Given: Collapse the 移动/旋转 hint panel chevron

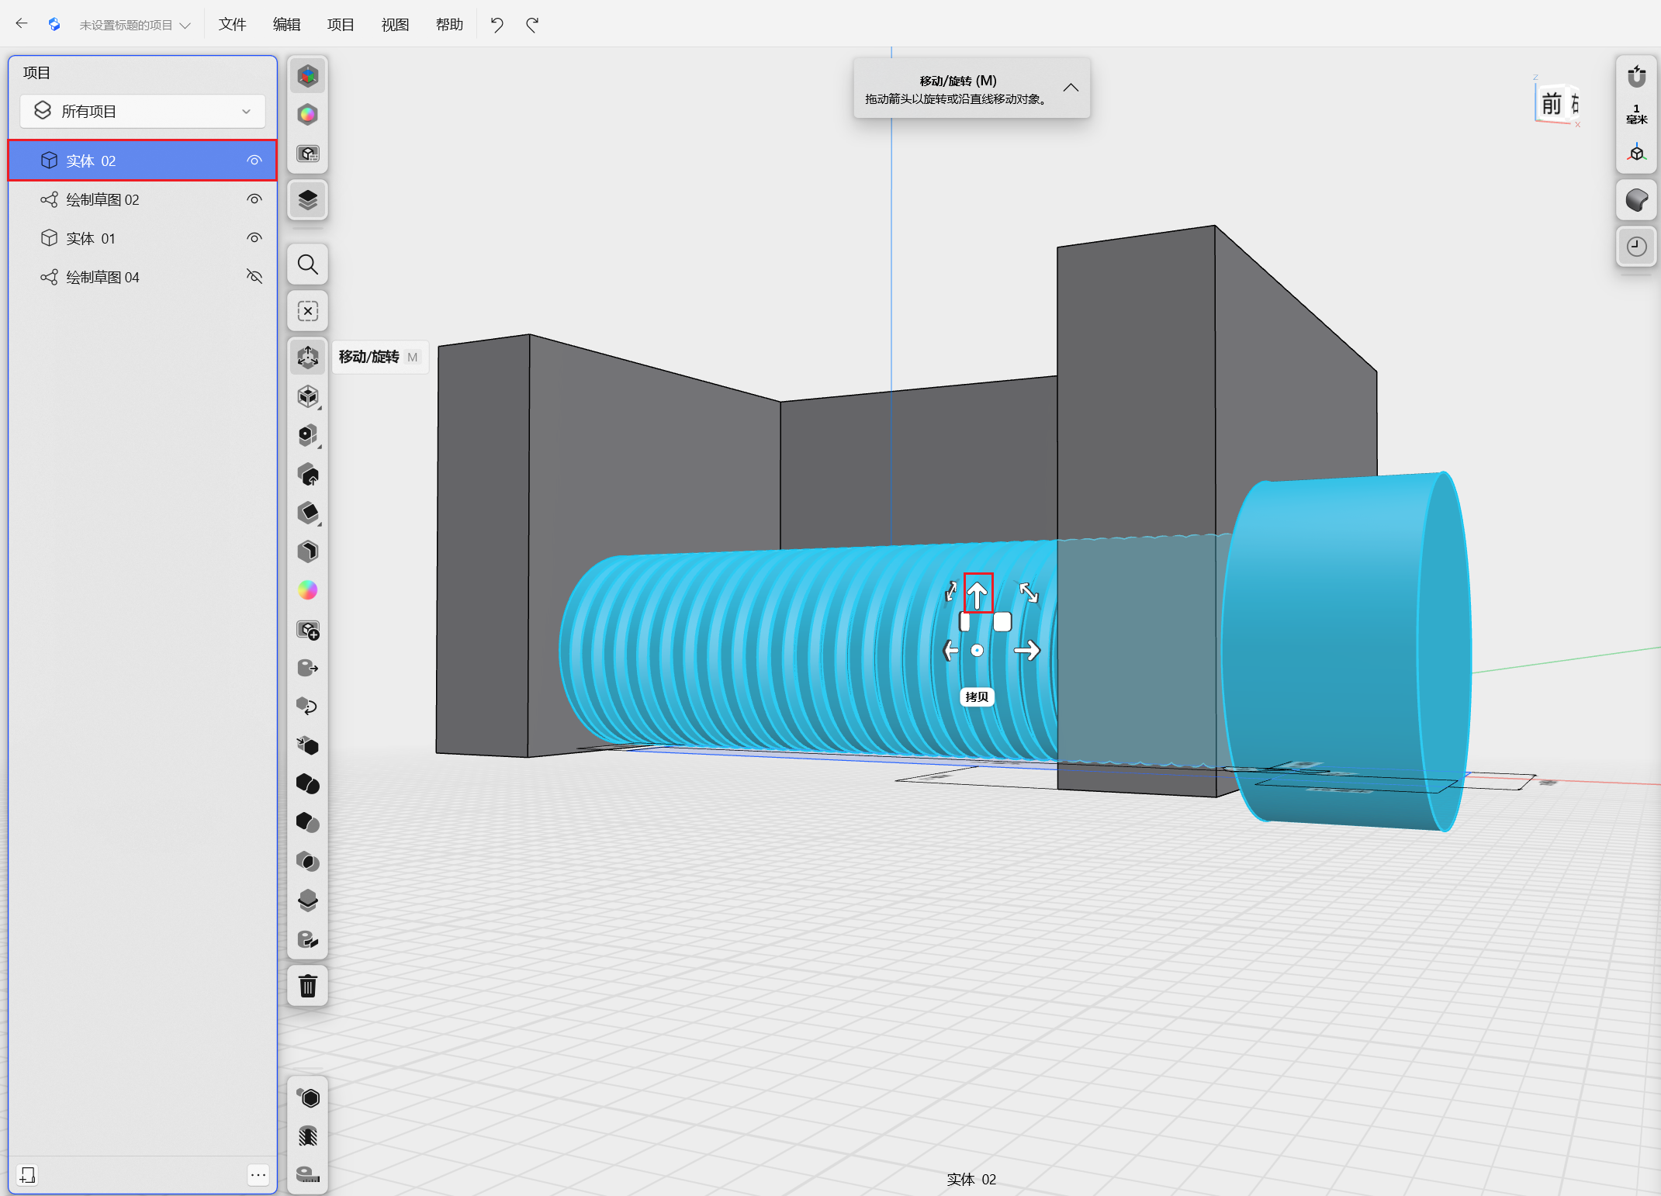Looking at the screenshot, I should pyautogui.click(x=1071, y=88).
